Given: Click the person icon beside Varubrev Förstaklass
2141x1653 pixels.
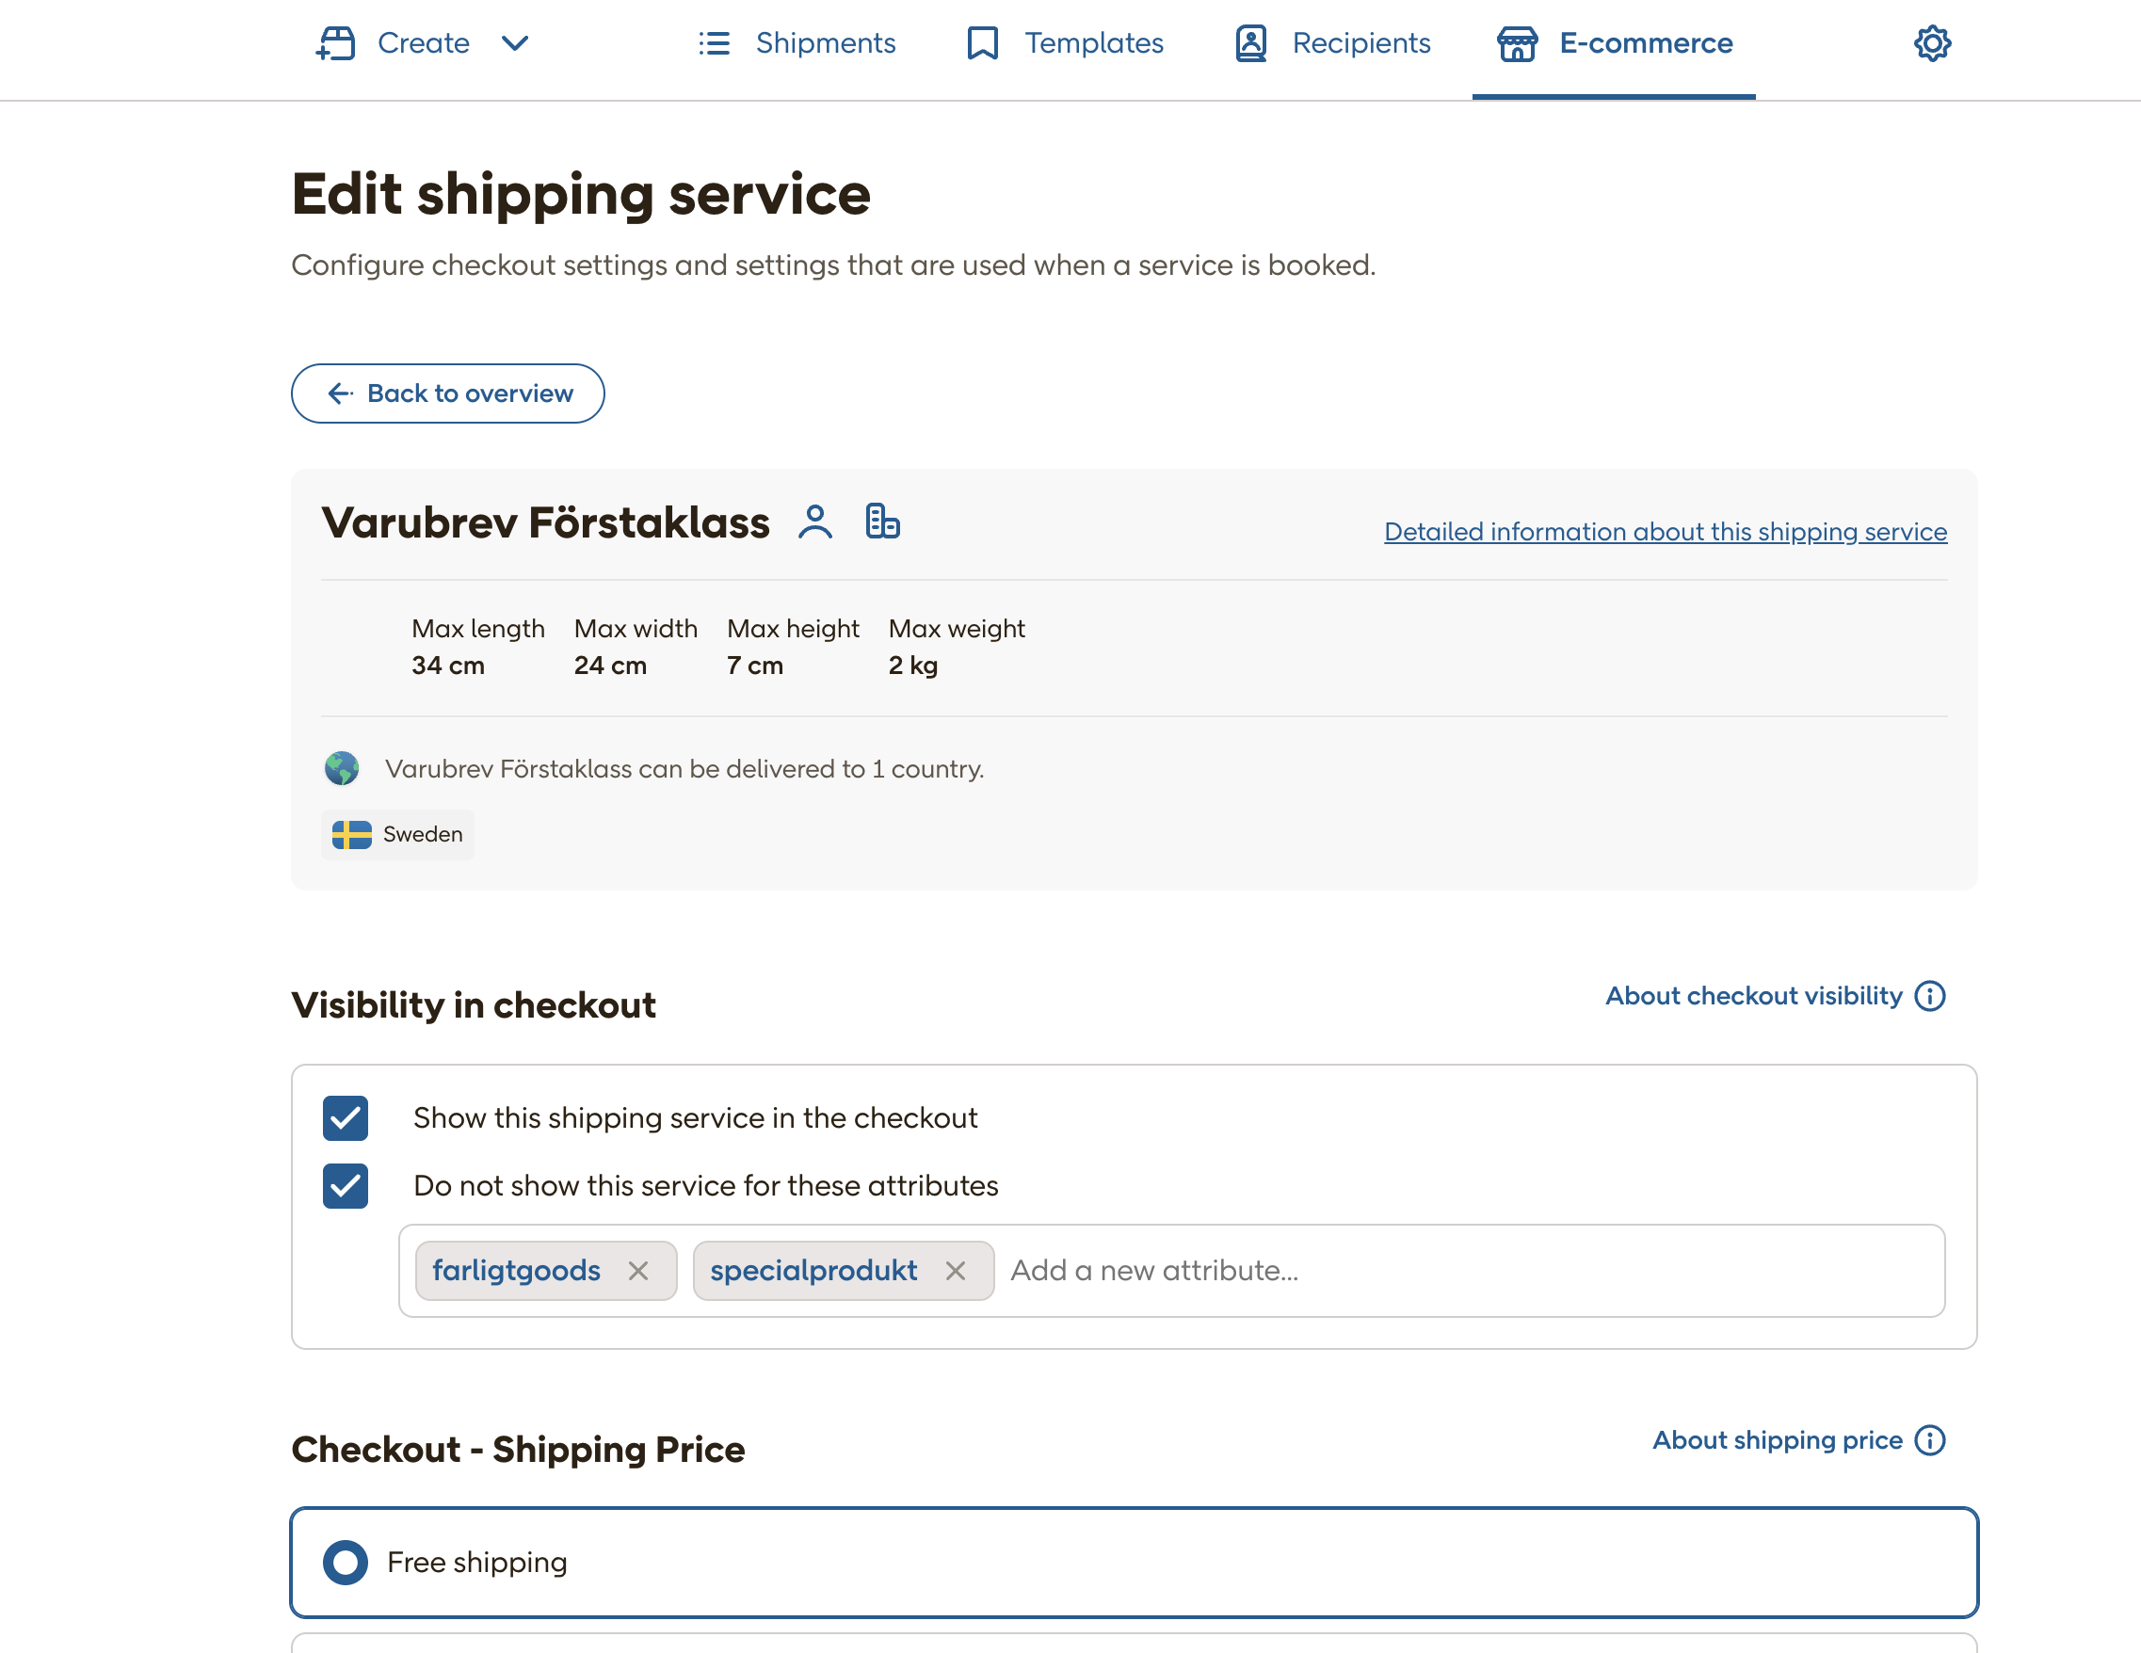Looking at the screenshot, I should tap(814, 522).
